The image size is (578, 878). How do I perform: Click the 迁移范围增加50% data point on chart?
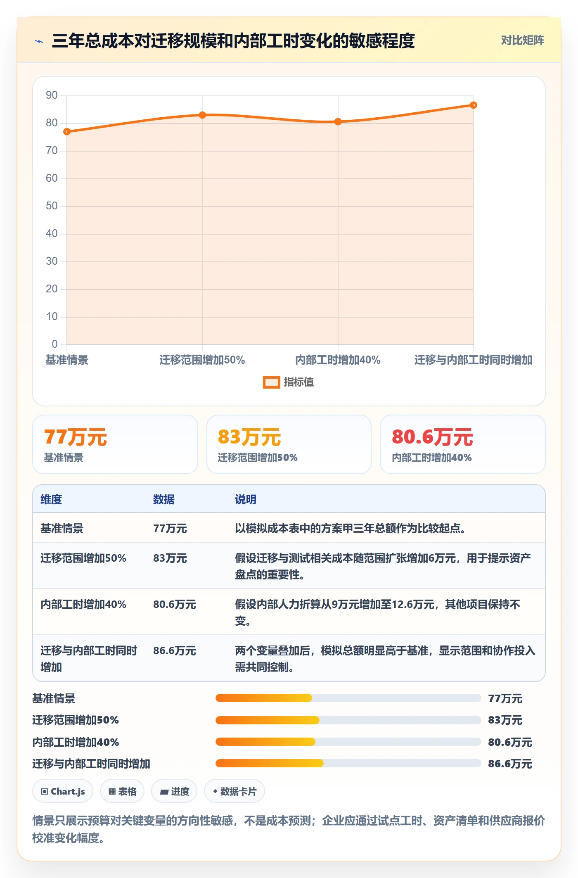click(x=202, y=115)
